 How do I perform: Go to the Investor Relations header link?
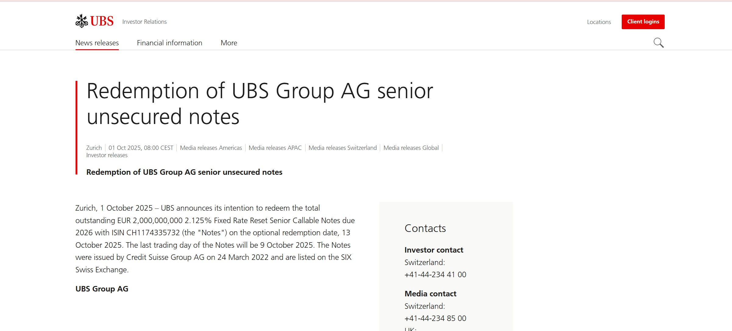pyautogui.click(x=144, y=22)
